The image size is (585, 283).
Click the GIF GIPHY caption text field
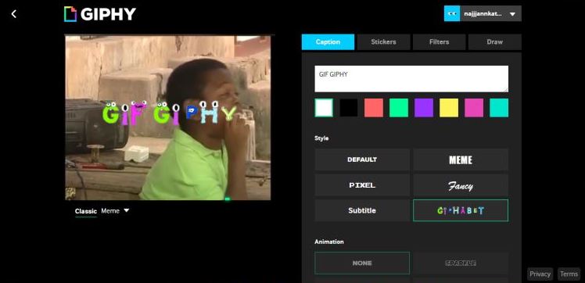(x=411, y=79)
